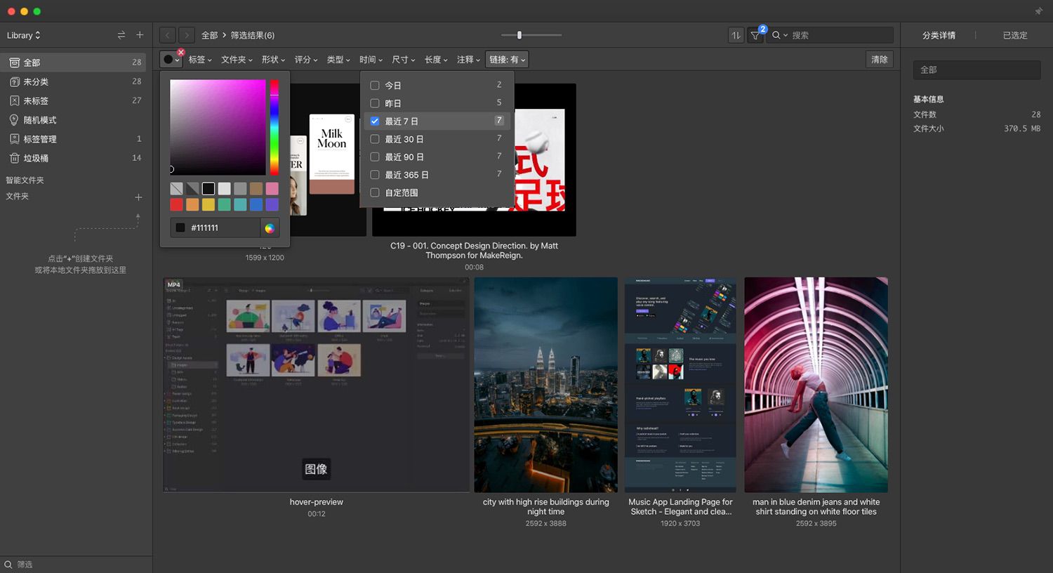Click the MP4 badge on hover-preview video

point(173,284)
